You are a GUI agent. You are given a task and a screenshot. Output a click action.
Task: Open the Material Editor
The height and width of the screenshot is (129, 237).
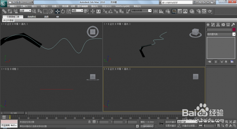point(192,11)
